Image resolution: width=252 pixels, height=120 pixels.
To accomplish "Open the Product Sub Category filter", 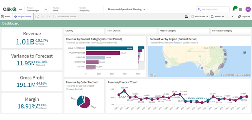I will click(231, 31).
